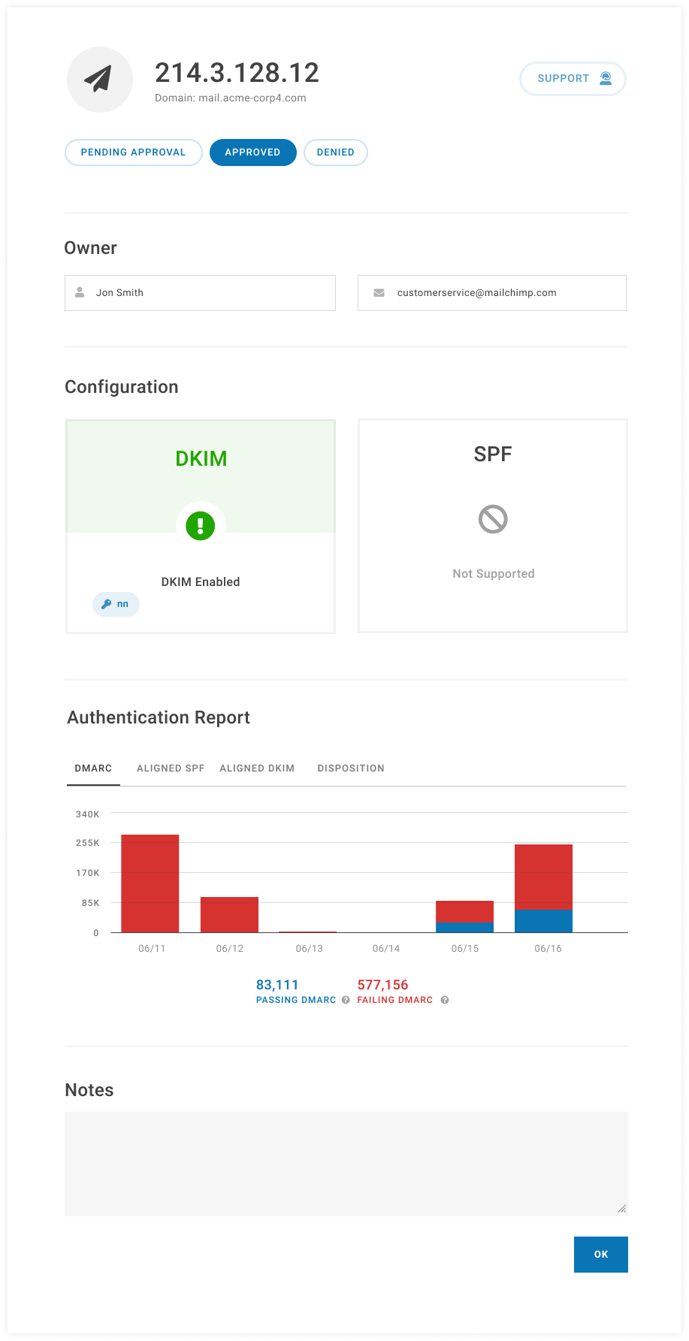
Task: Click the 06/14 date axis label
Action: point(386,949)
